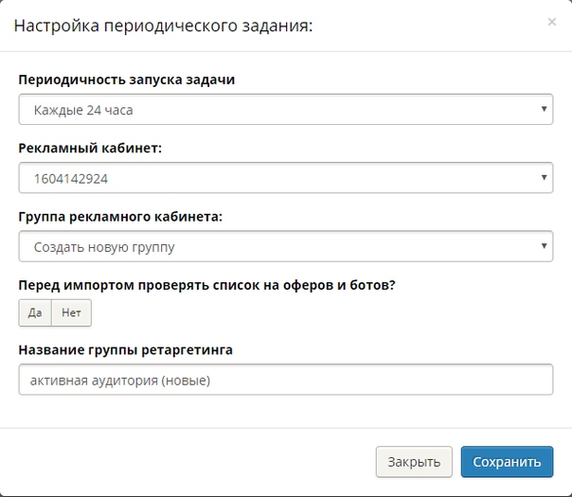The height and width of the screenshot is (497, 572).
Task: Click the arrow of the "Каждые 24 часа" dropdown
Action: pyautogui.click(x=545, y=110)
